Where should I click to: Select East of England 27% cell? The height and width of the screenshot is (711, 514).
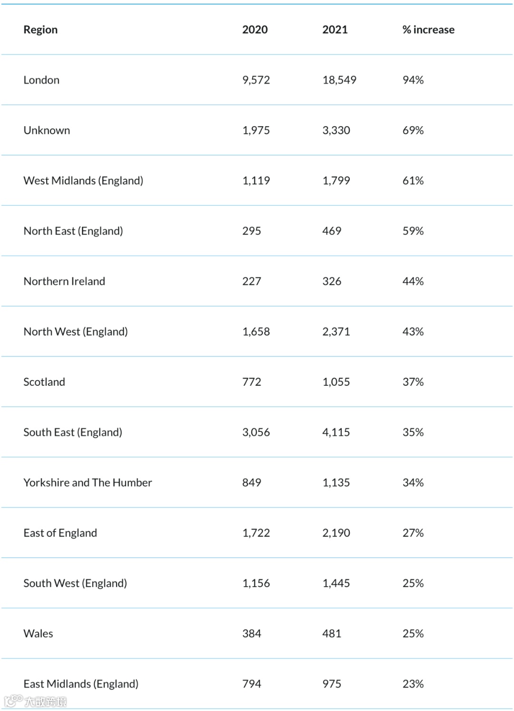pos(413,533)
